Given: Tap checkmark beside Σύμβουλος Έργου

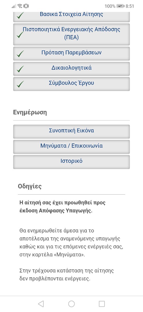Looking at the screenshot, I should click(20, 84).
